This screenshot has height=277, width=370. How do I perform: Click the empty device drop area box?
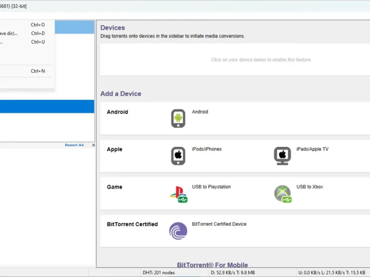pos(235,60)
